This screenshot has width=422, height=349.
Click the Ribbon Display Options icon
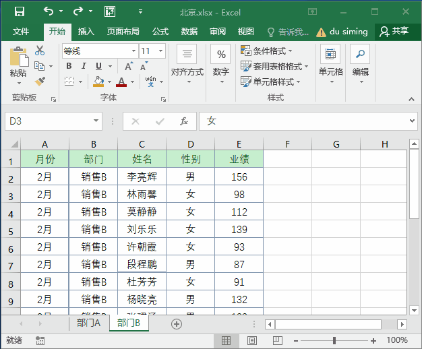point(312,11)
